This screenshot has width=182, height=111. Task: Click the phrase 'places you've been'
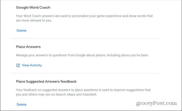pos(135,55)
